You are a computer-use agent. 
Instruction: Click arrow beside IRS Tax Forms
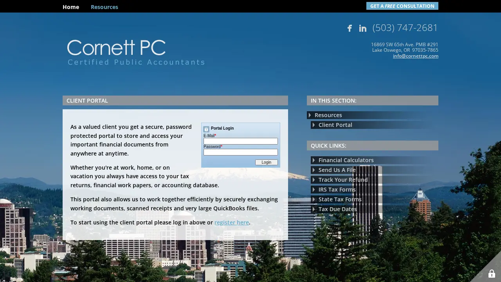coord(314,190)
